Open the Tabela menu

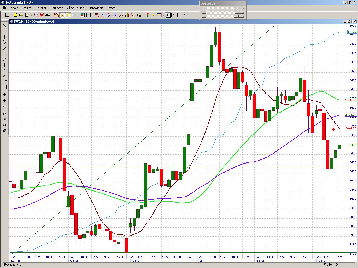coord(13,8)
